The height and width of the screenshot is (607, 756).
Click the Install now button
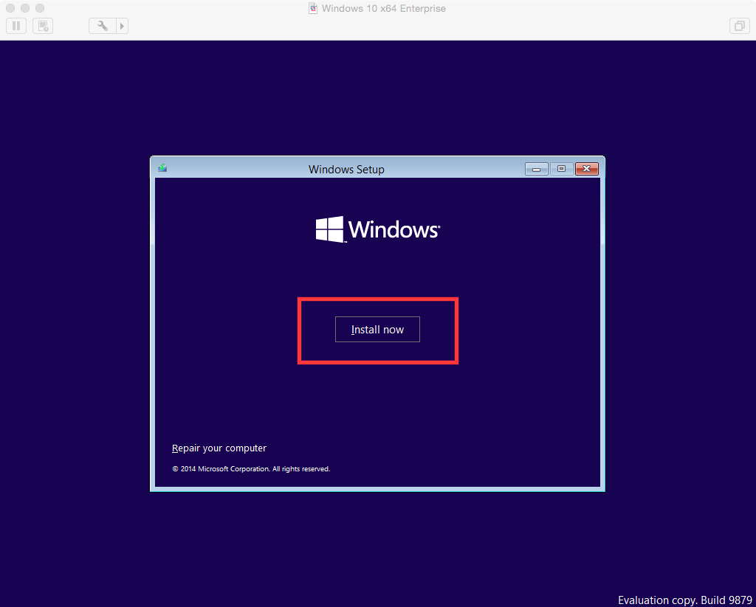(x=377, y=330)
